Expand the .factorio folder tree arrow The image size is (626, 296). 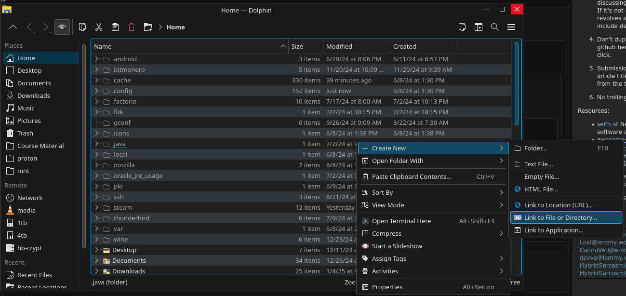[x=96, y=101]
